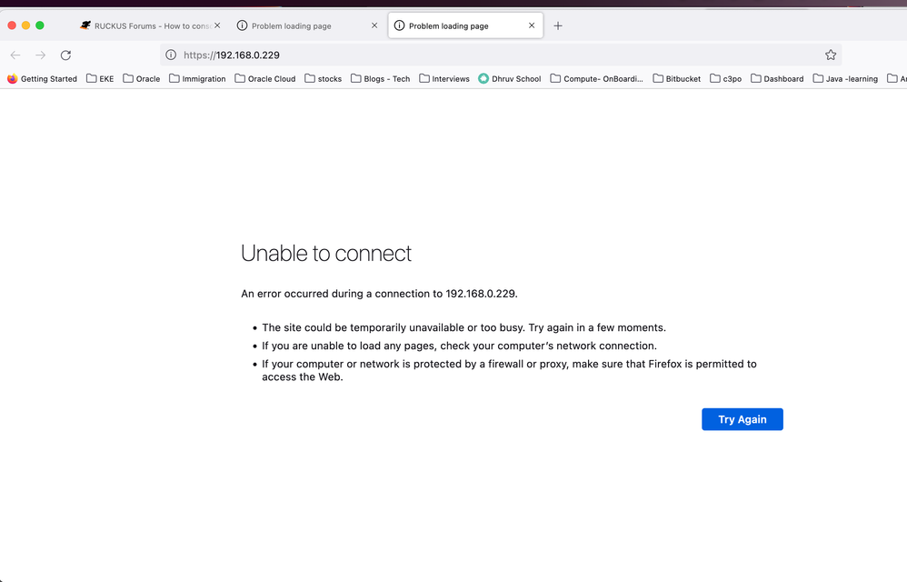The height and width of the screenshot is (582, 907).
Task: Close the active Problem loading page tab
Action: [x=533, y=25]
